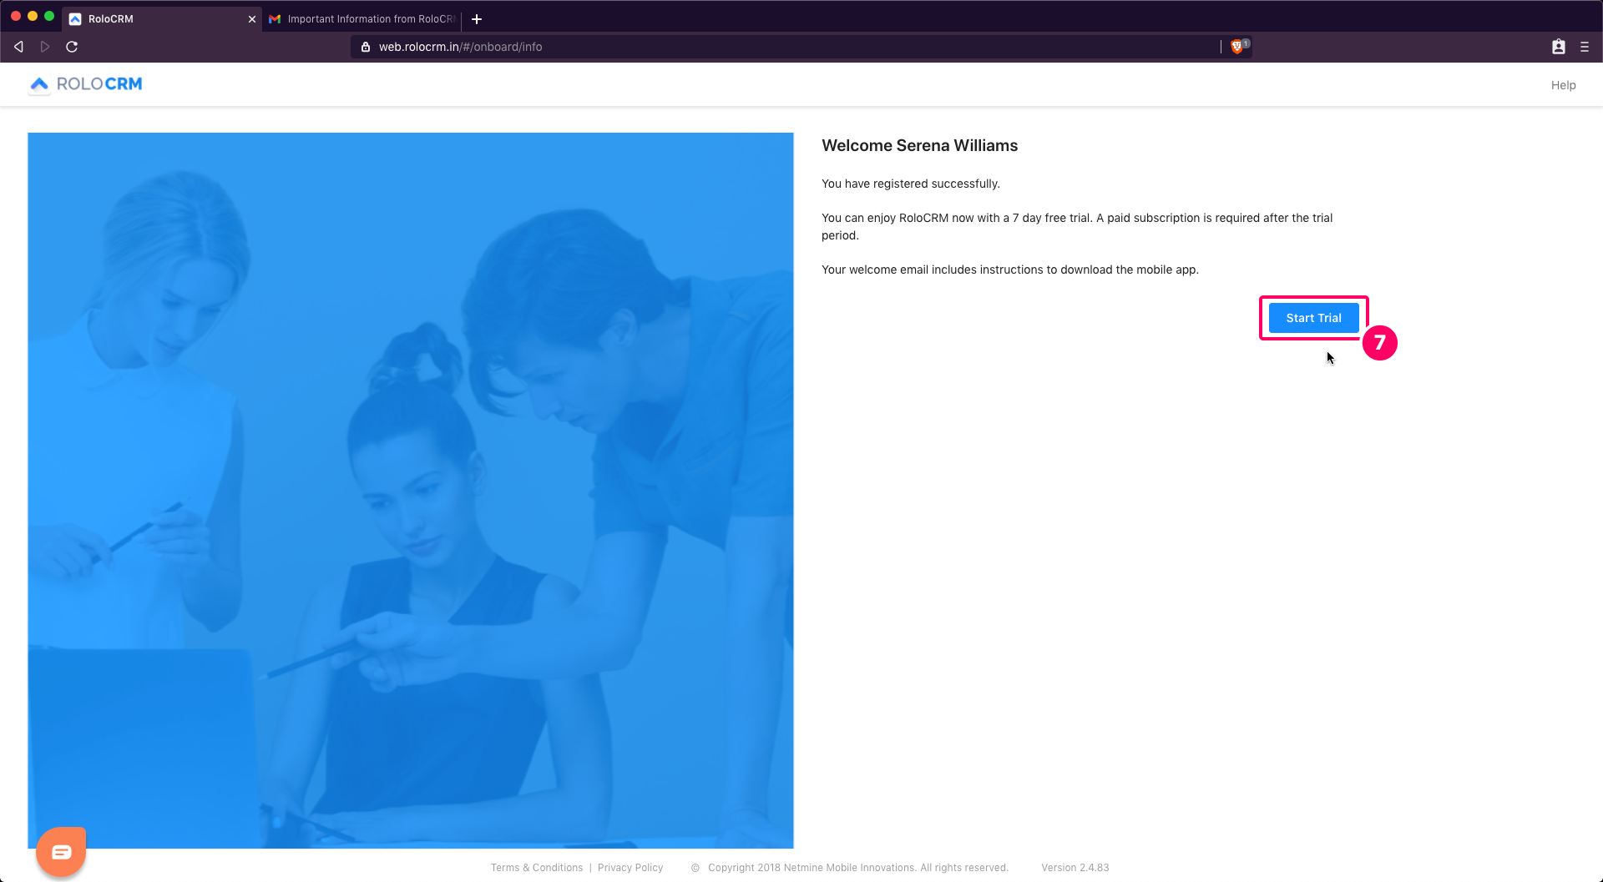Viewport: 1603px width, 882px height.
Task: Click the Welcome Serena Williams heading
Action: coord(919,145)
